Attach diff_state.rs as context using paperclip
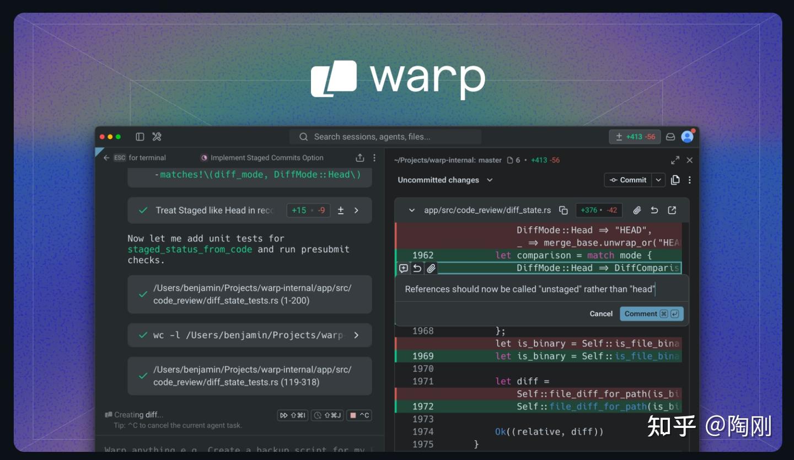 coord(637,210)
